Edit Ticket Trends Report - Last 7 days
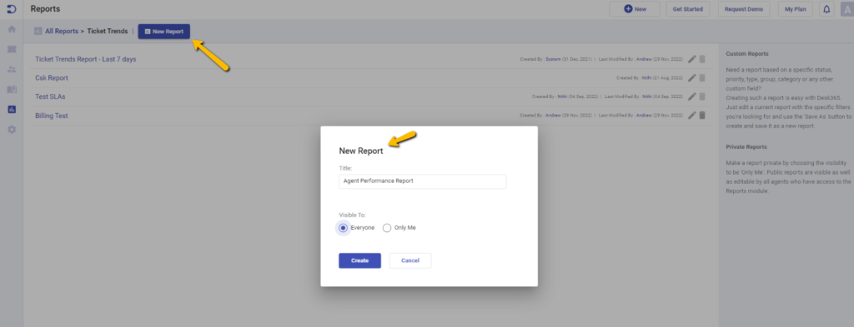854x327 pixels. point(692,59)
